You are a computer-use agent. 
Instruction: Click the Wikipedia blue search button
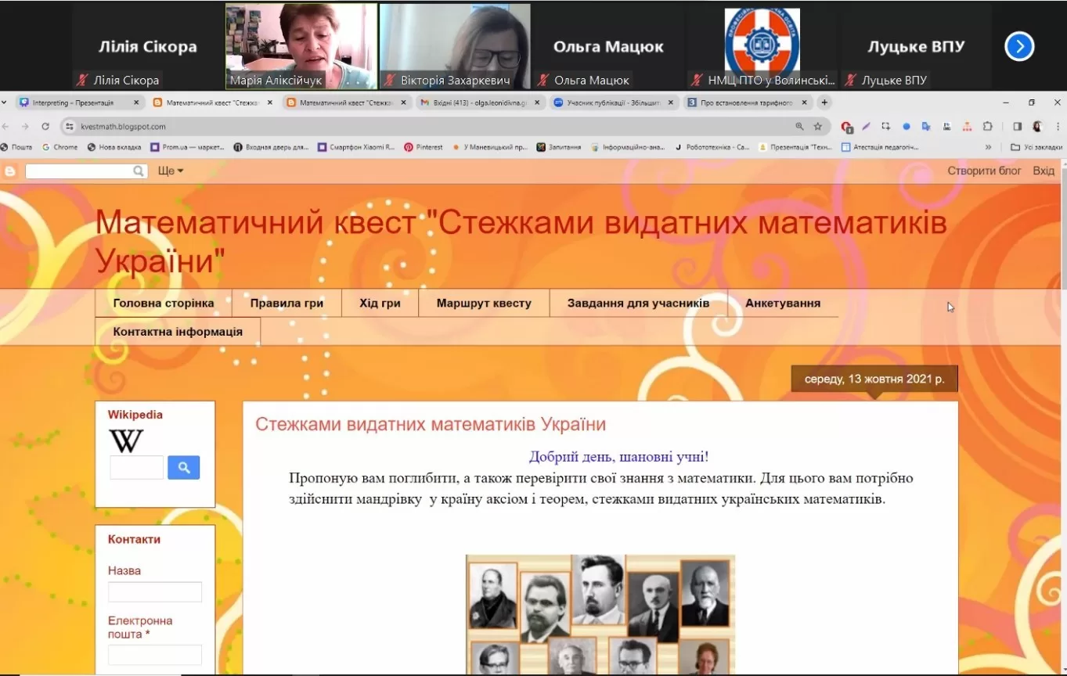tap(184, 468)
